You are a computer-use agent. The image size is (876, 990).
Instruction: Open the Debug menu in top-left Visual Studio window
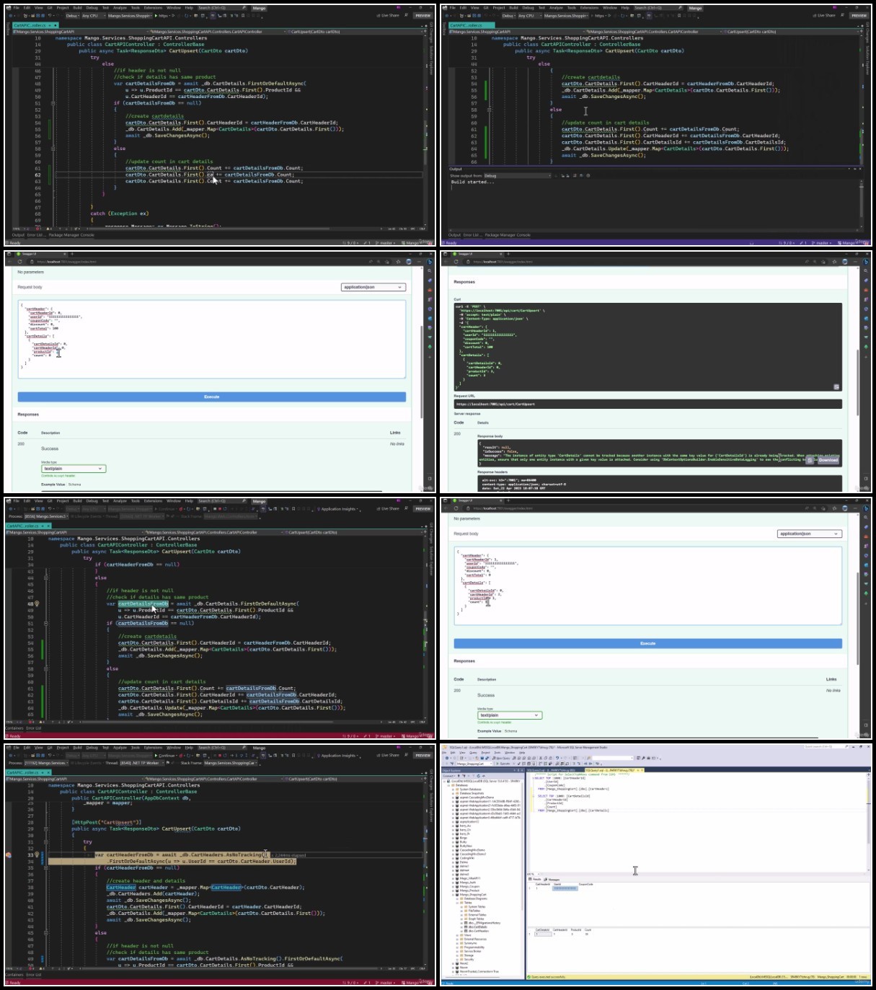[92, 8]
